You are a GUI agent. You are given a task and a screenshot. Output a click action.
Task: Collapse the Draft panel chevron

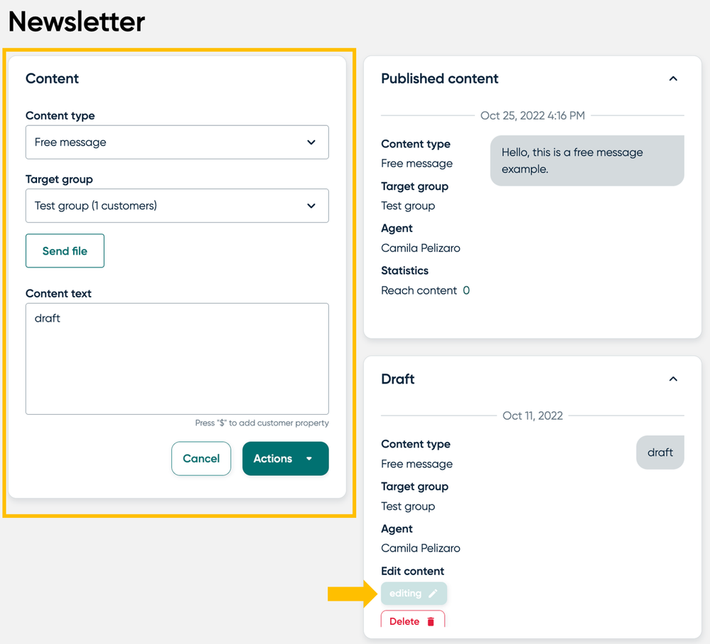point(673,379)
